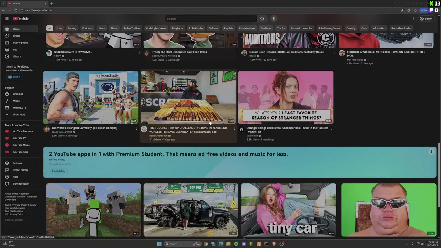
Task: Click the search magnifier button
Action: tap(262, 19)
